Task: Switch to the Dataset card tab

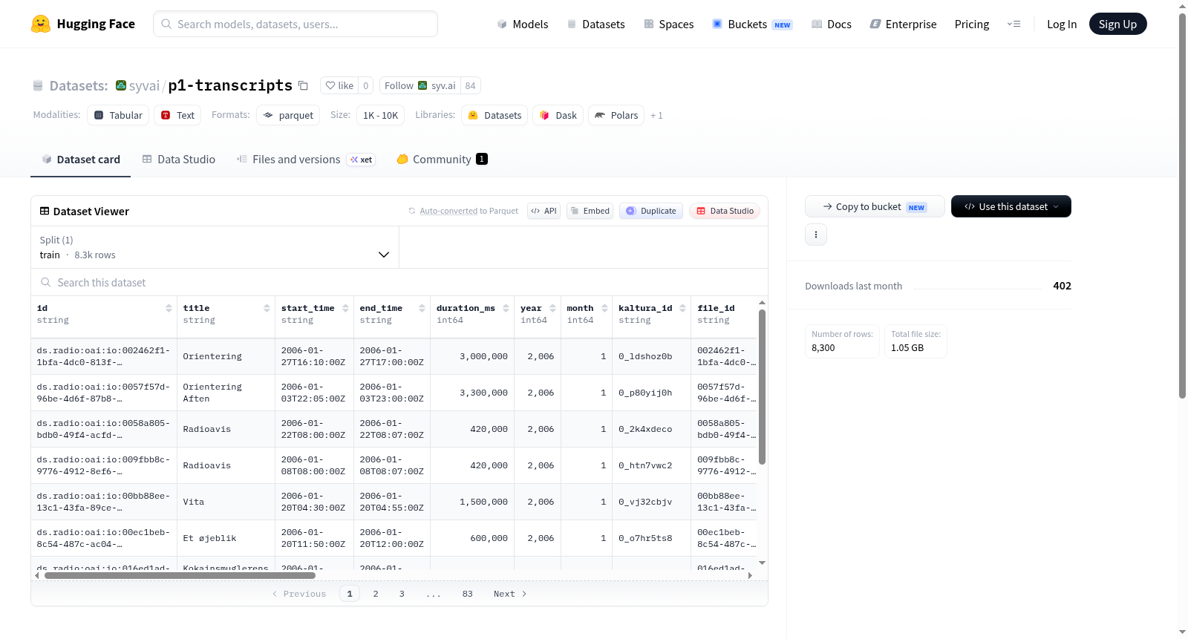Action: pos(80,159)
